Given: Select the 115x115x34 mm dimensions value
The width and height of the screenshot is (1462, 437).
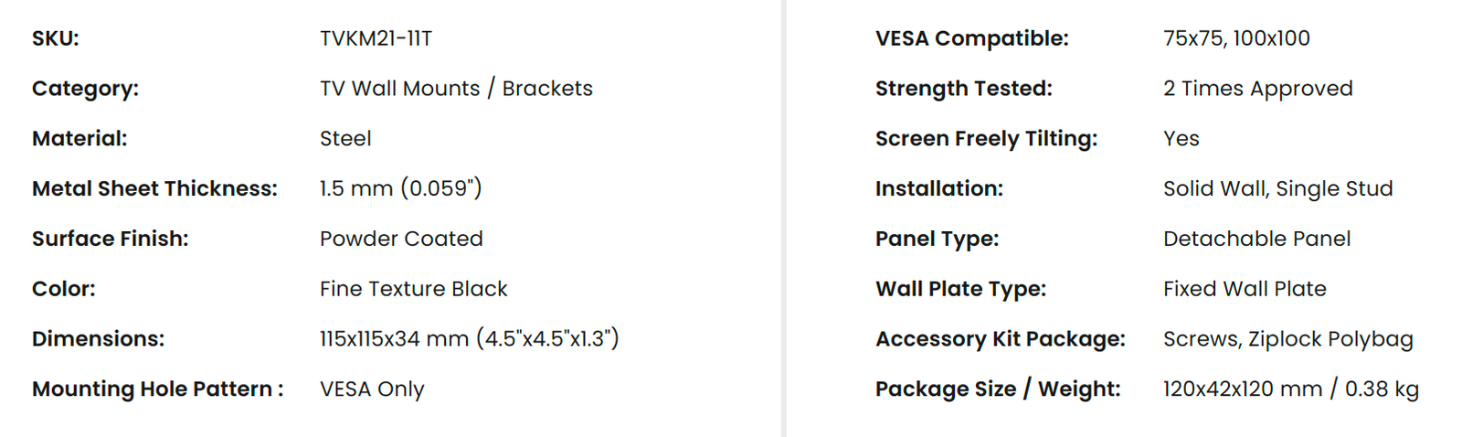Looking at the screenshot, I should click(469, 338).
